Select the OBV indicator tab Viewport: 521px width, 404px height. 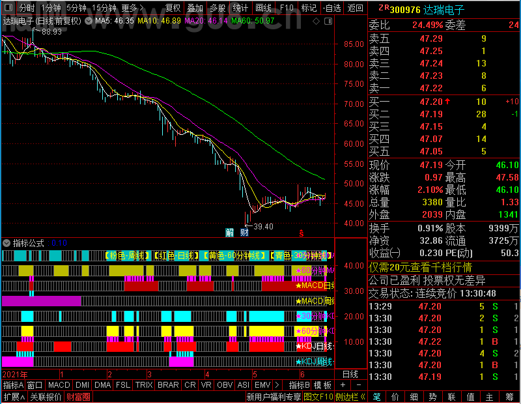click(225, 385)
